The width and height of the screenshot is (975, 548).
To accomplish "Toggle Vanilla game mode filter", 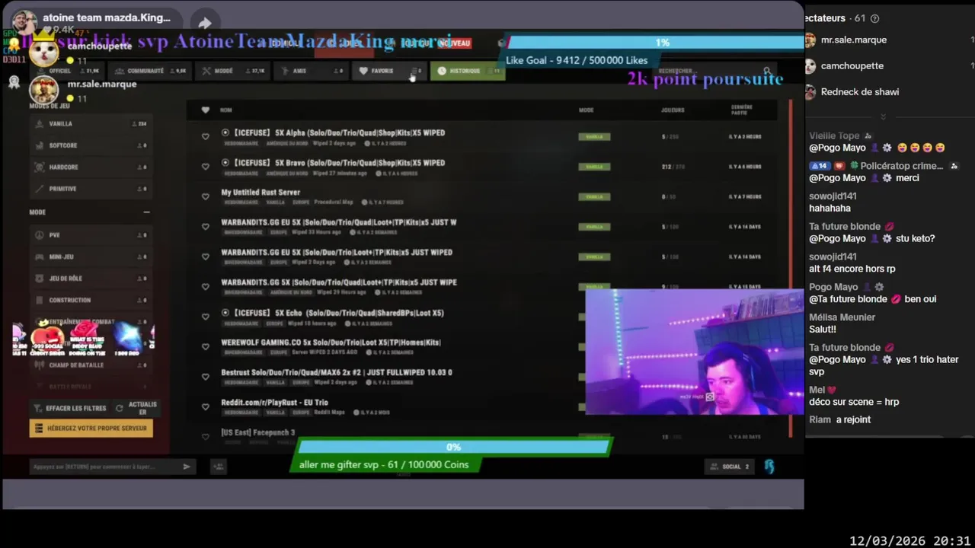I will 91,123.
